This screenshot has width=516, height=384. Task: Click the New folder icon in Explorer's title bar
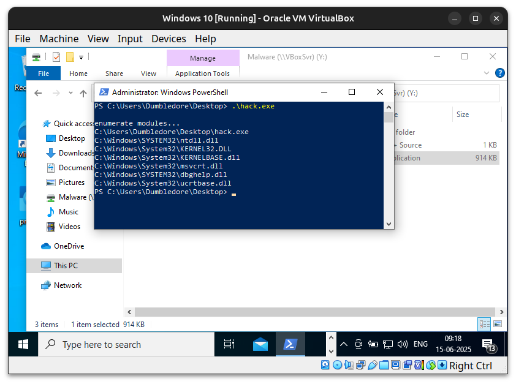coord(70,57)
